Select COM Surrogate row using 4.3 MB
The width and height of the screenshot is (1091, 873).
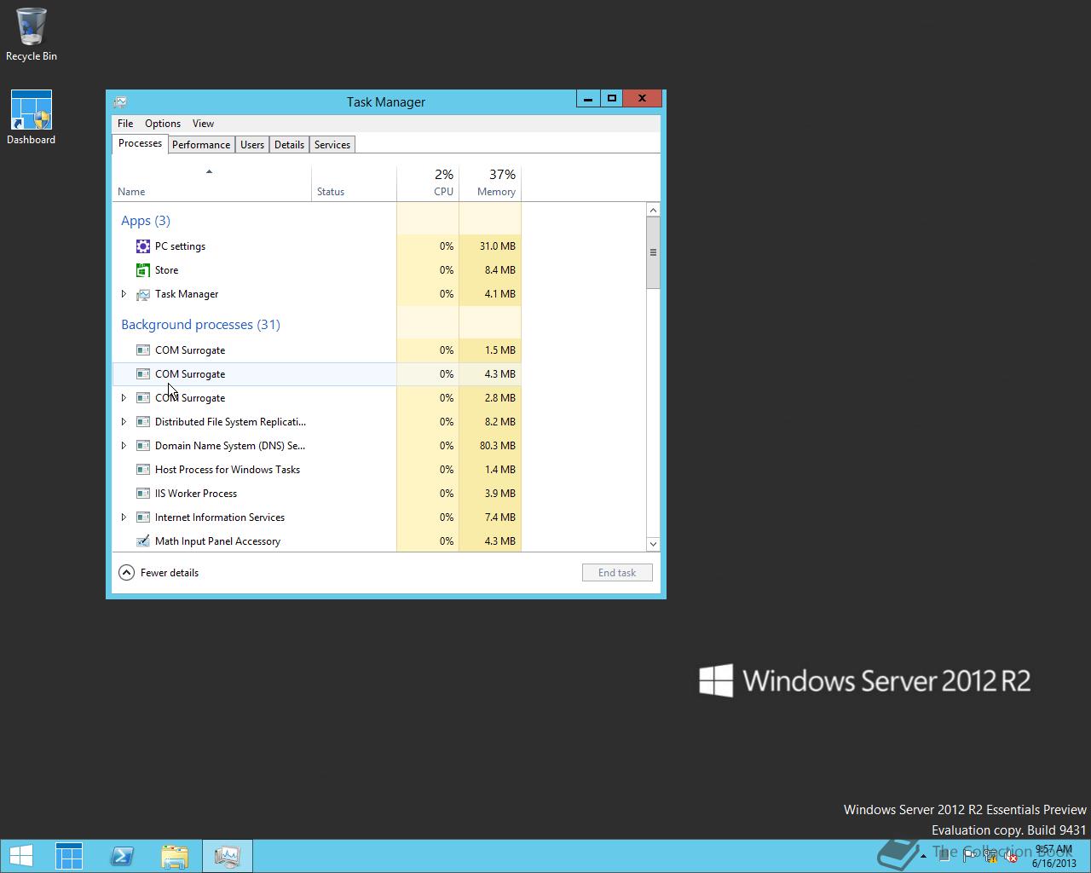(317, 374)
